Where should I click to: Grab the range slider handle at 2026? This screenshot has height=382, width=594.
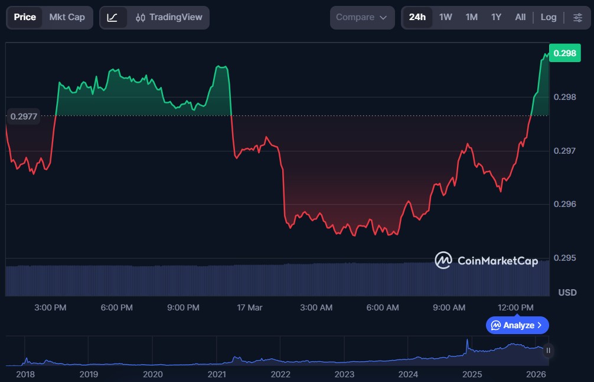[x=548, y=351]
